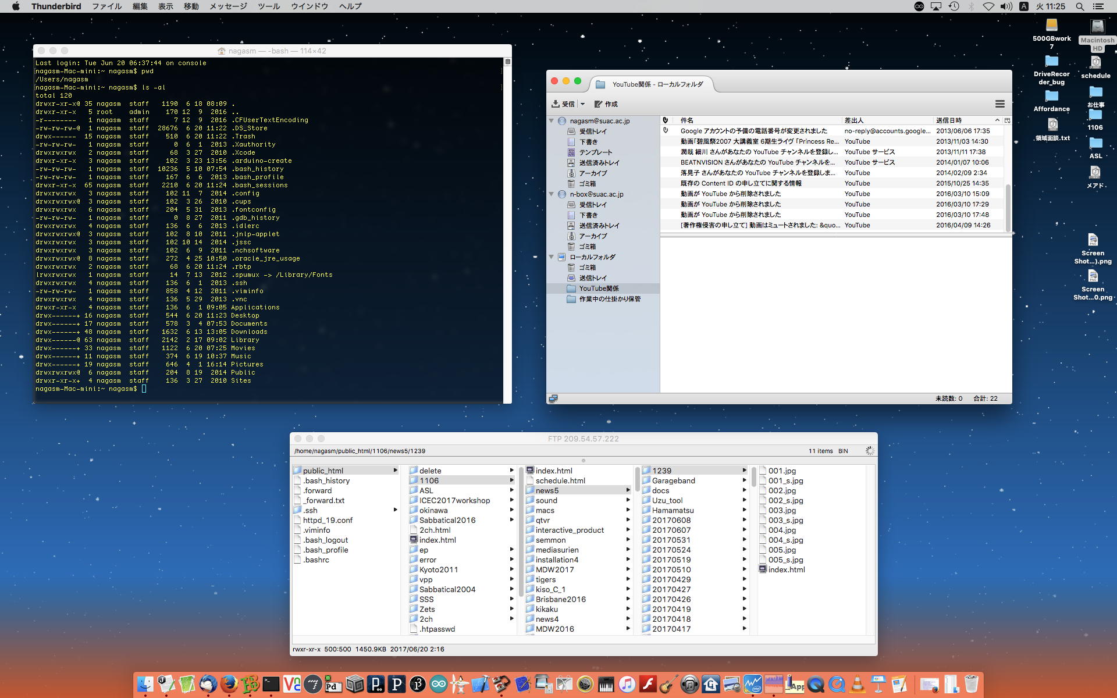
Task: Click the online status icon in Thunderbird status bar
Action: [x=553, y=398]
